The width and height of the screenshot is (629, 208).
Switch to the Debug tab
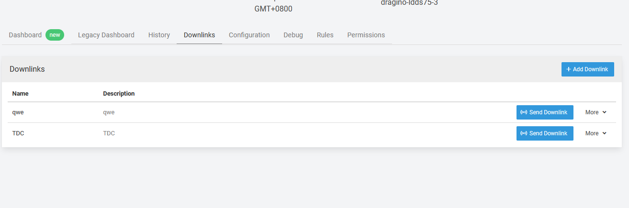(293, 35)
